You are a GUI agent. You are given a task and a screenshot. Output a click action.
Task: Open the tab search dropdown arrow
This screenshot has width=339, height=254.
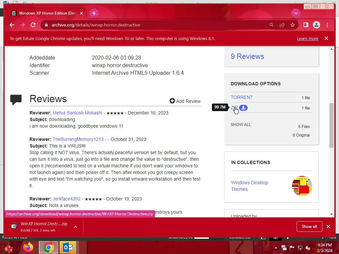pos(296,13)
